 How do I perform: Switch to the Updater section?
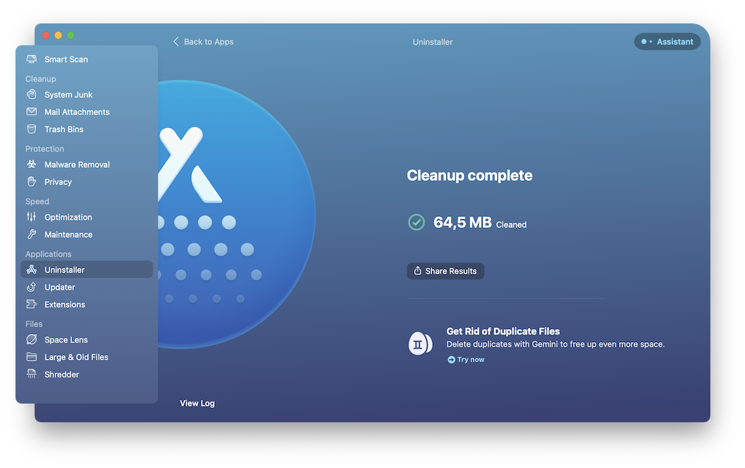click(60, 288)
